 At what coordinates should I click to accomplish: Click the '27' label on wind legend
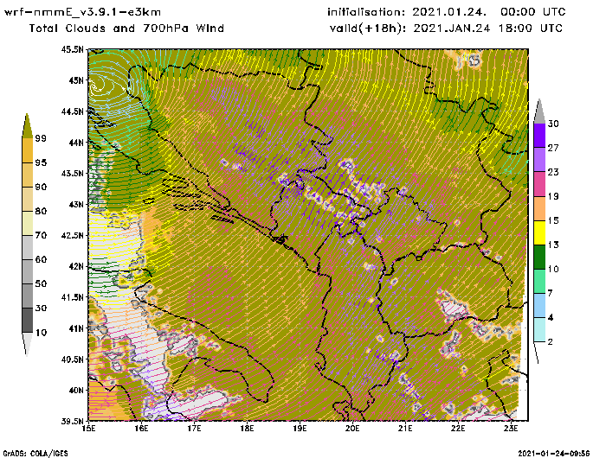click(553, 148)
